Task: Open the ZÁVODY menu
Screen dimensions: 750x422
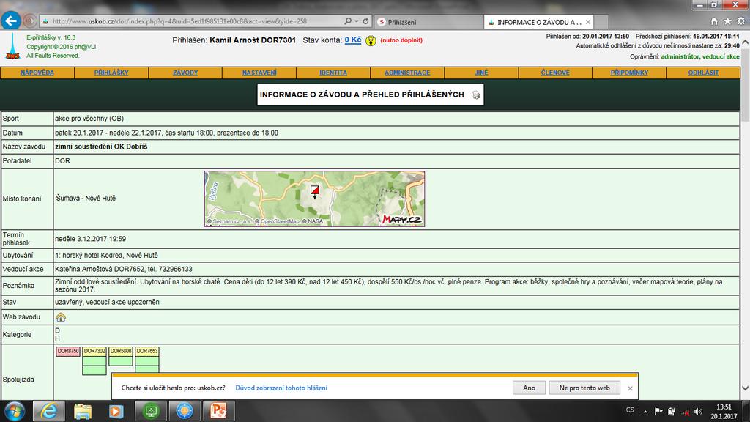Action: click(x=185, y=73)
